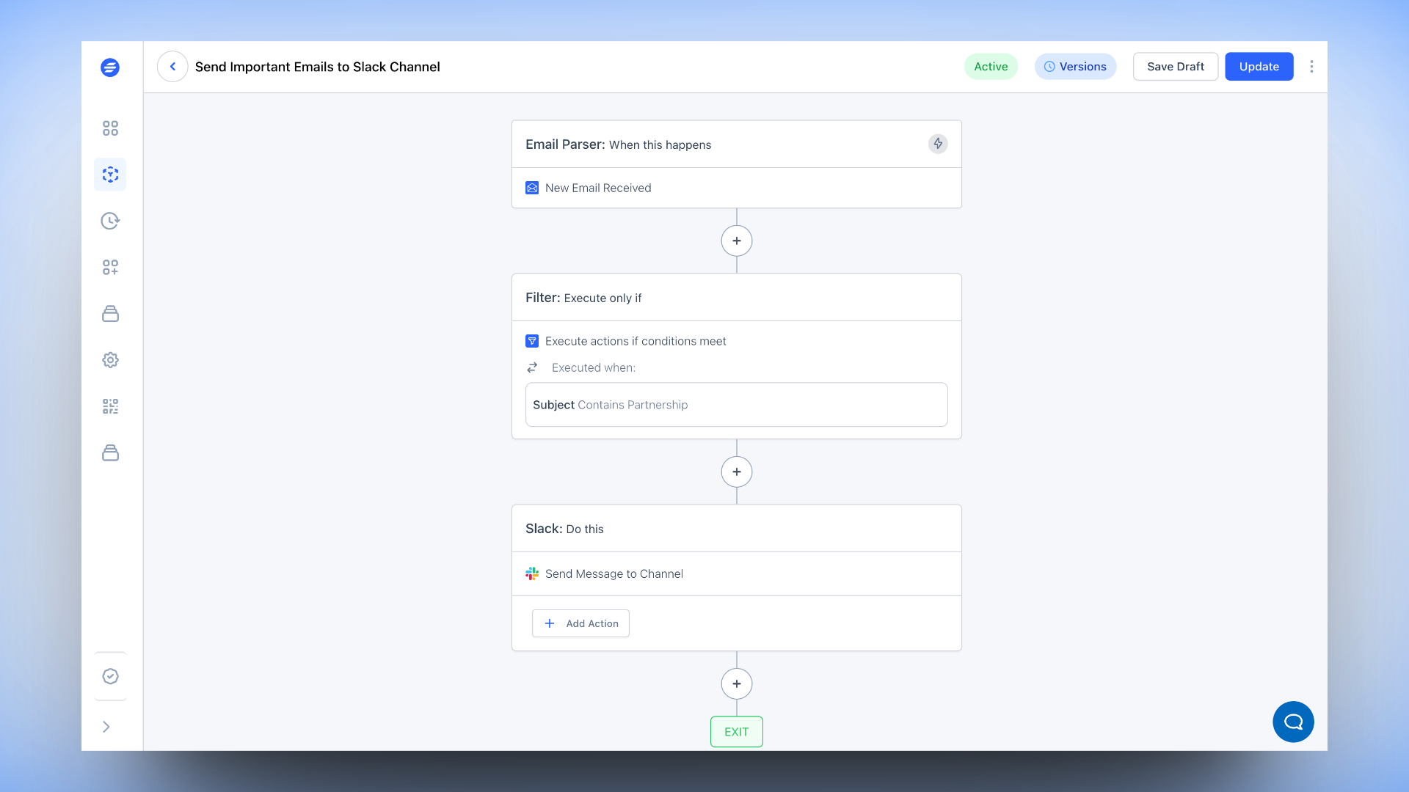Image resolution: width=1409 pixels, height=792 pixels.
Task: Open the three-dot more options menu
Action: 1311,67
